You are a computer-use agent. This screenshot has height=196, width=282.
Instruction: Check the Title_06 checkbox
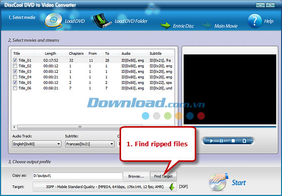[15, 88]
